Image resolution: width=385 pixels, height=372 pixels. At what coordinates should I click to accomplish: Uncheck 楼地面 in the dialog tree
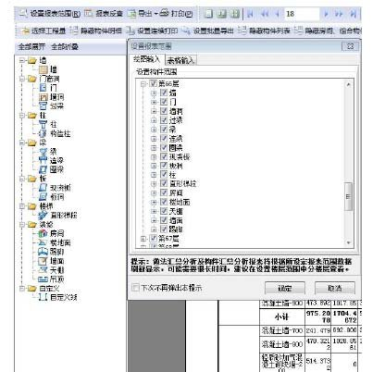pyautogui.click(x=164, y=202)
